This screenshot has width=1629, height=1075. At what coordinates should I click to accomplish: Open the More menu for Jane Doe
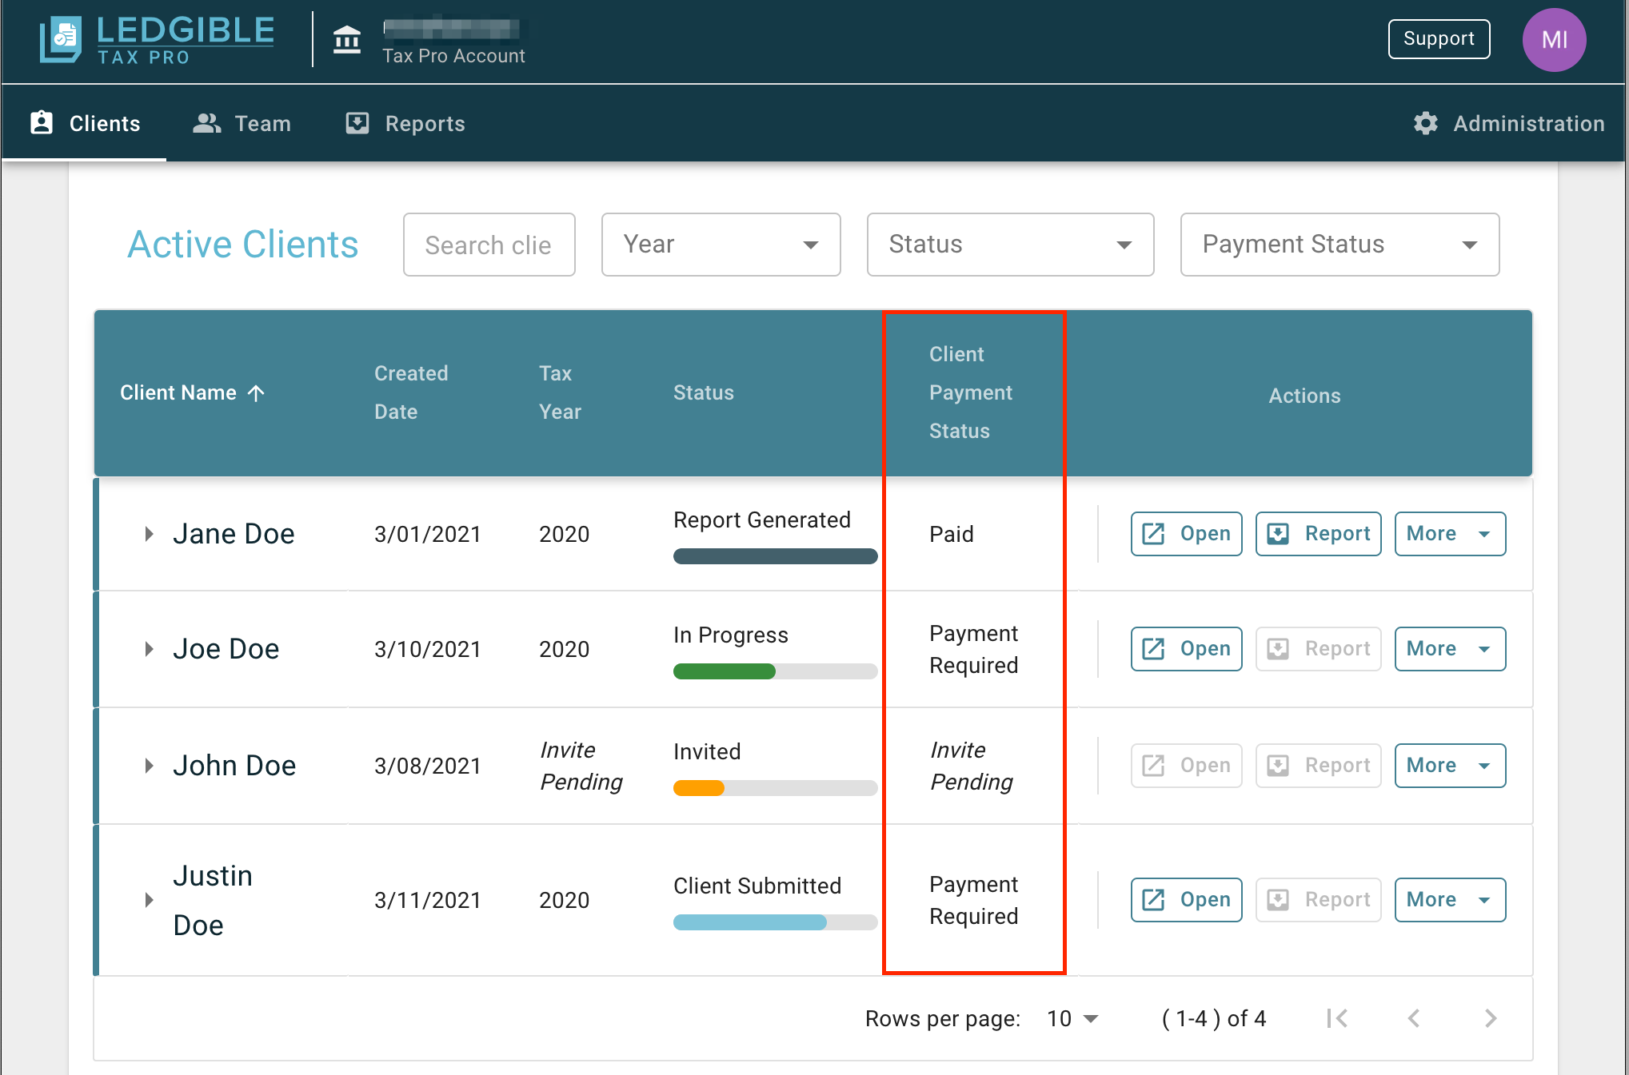click(1450, 534)
